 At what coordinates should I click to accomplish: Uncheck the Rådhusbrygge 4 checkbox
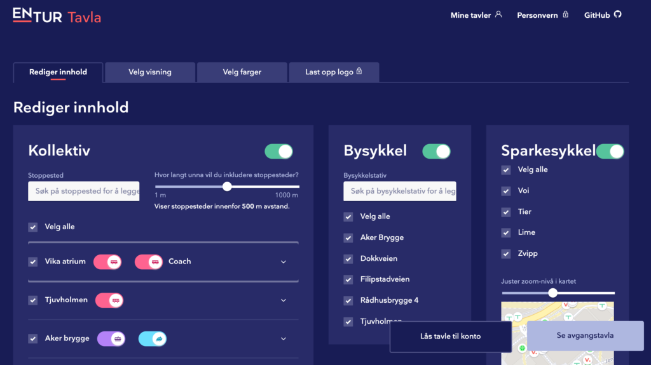click(348, 301)
